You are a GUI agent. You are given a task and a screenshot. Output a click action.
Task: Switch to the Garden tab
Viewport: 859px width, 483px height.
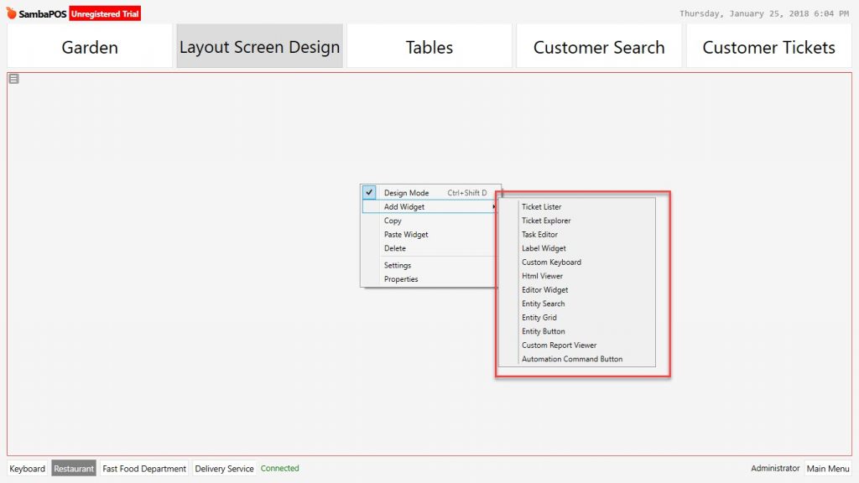tap(90, 46)
